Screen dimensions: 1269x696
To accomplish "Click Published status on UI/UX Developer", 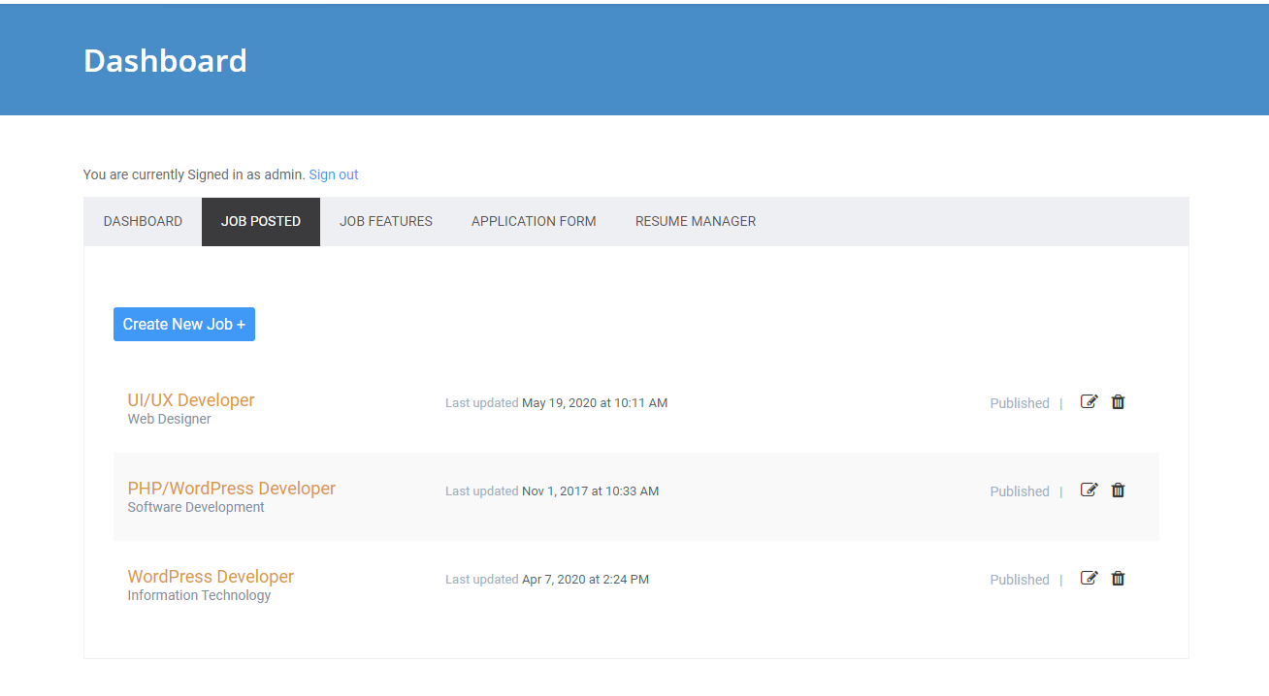I will click(1020, 402).
